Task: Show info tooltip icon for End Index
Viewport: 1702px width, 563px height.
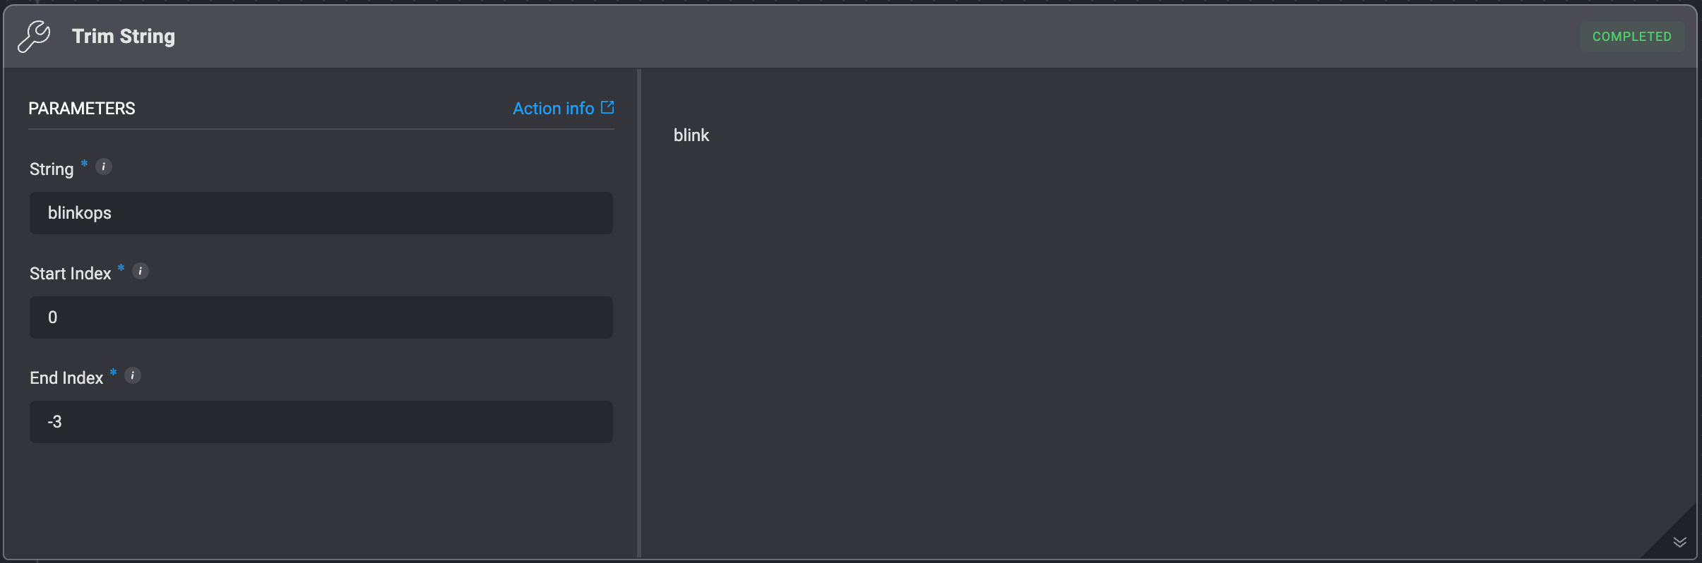Action: pyautogui.click(x=133, y=376)
